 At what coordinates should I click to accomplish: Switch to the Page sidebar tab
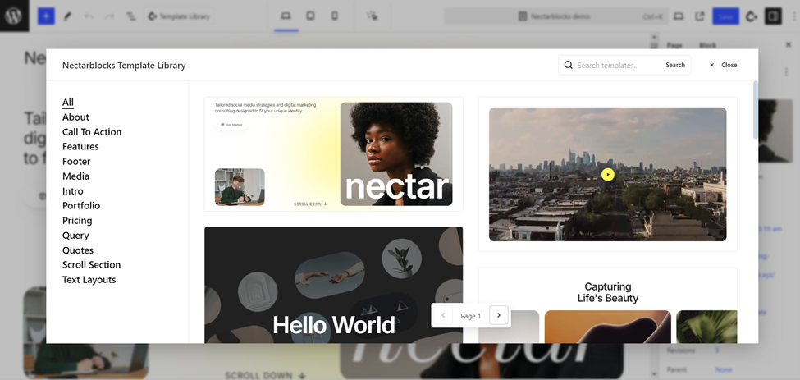click(x=674, y=45)
